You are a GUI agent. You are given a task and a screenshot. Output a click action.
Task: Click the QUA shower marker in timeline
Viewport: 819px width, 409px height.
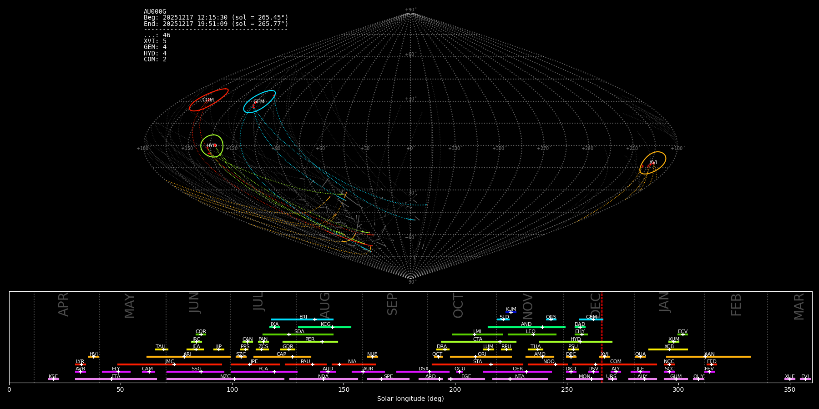(x=640, y=357)
